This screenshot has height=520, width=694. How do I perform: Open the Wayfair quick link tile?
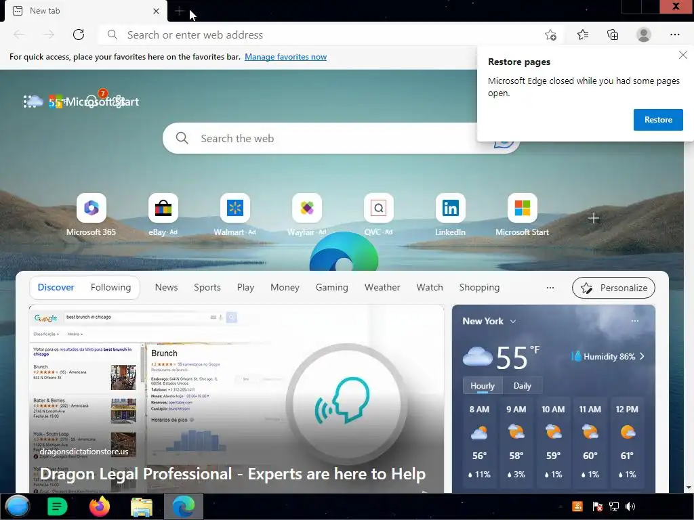307,215
